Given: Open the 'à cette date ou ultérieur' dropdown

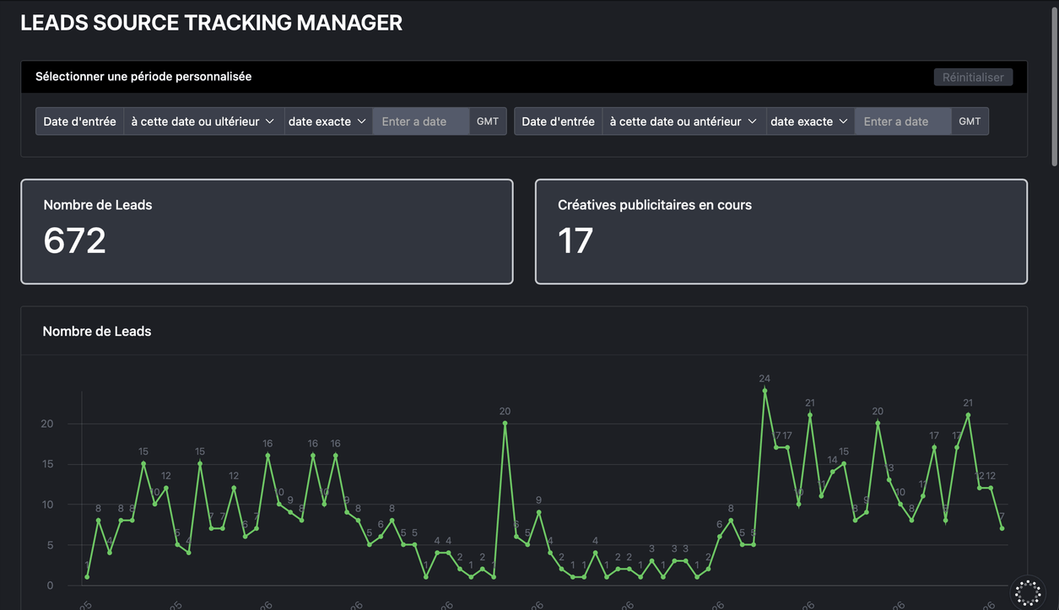Looking at the screenshot, I should click(203, 121).
